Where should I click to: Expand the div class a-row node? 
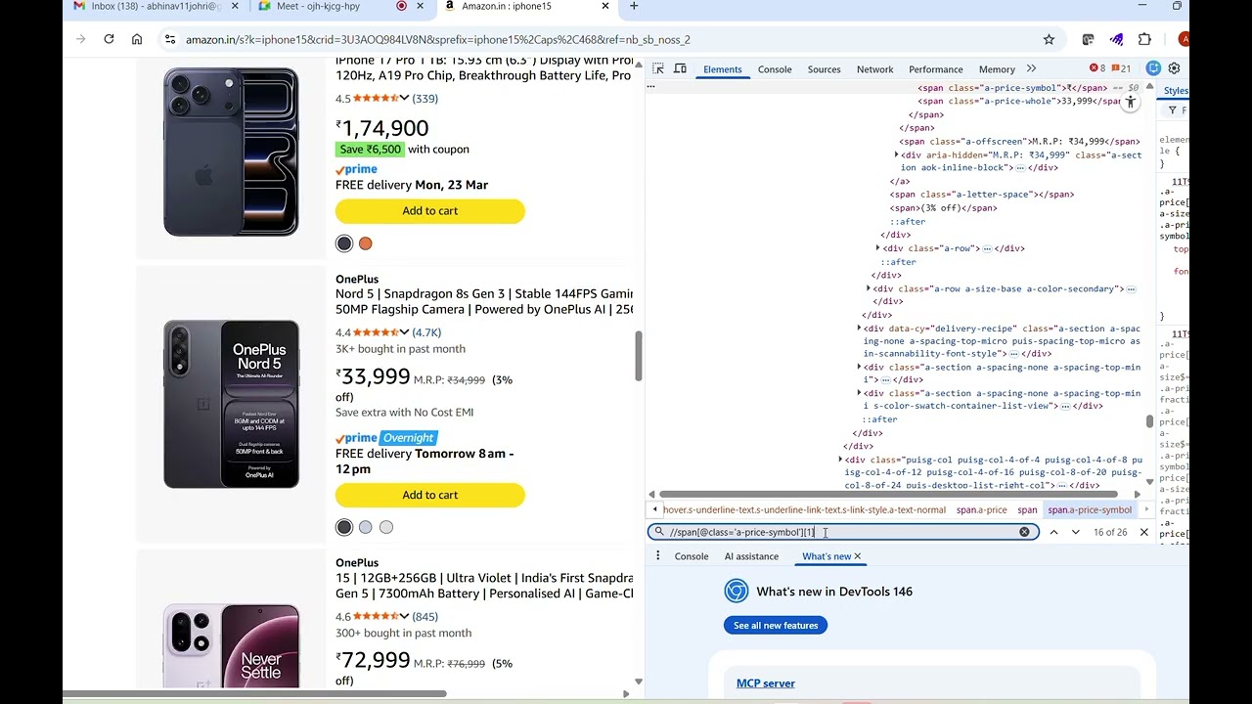tap(877, 248)
